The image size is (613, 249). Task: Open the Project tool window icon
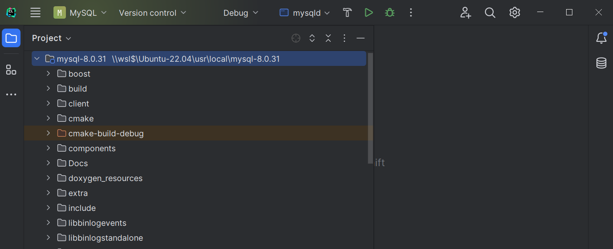pyautogui.click(x=11, y=38)
